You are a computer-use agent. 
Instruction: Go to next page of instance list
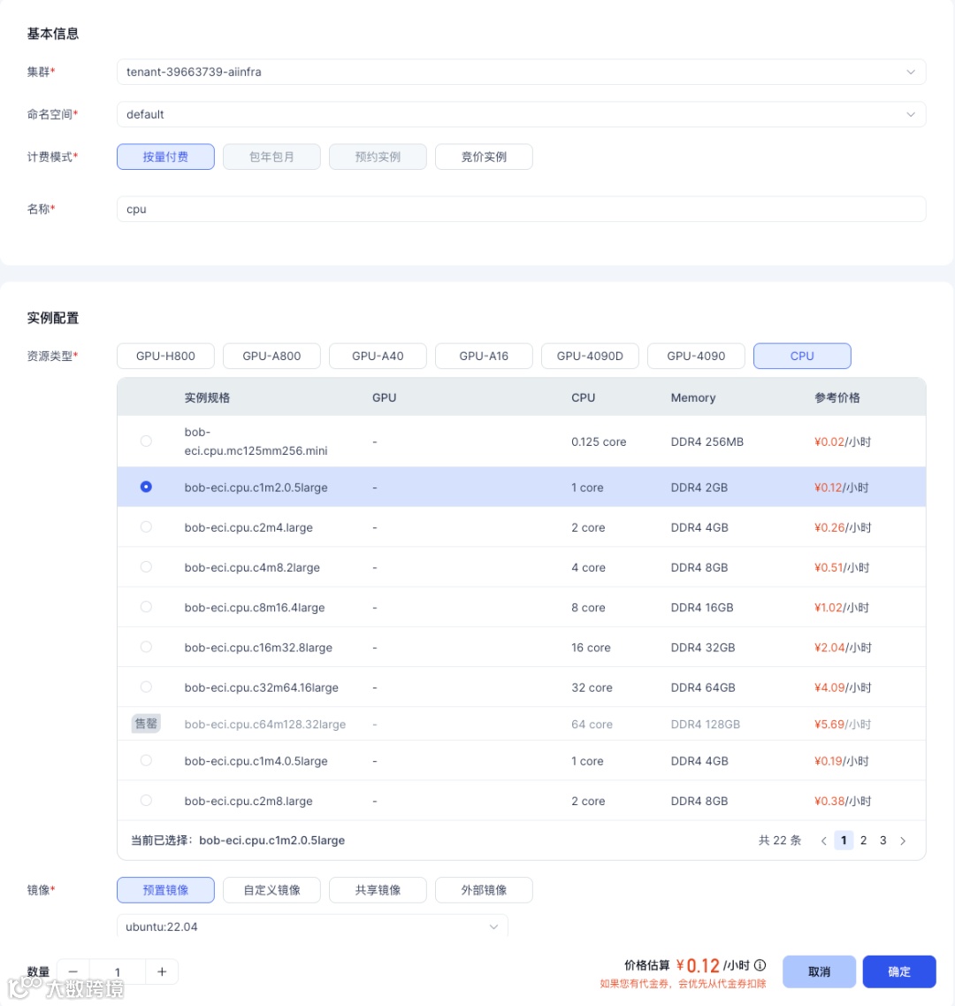click(x=903, y=841)
